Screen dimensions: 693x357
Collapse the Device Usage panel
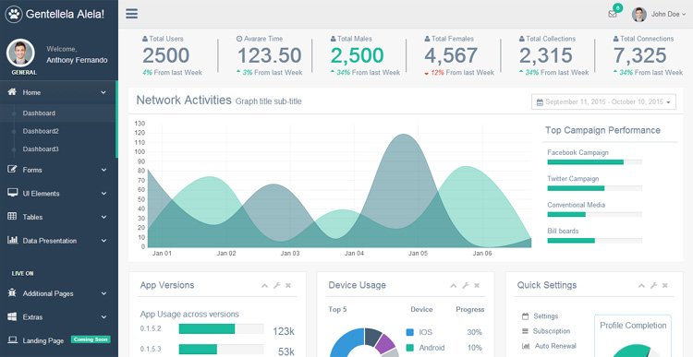tap(453, 286)
